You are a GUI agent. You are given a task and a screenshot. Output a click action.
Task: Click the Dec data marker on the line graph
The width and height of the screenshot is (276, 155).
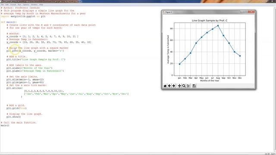[240, 56]
